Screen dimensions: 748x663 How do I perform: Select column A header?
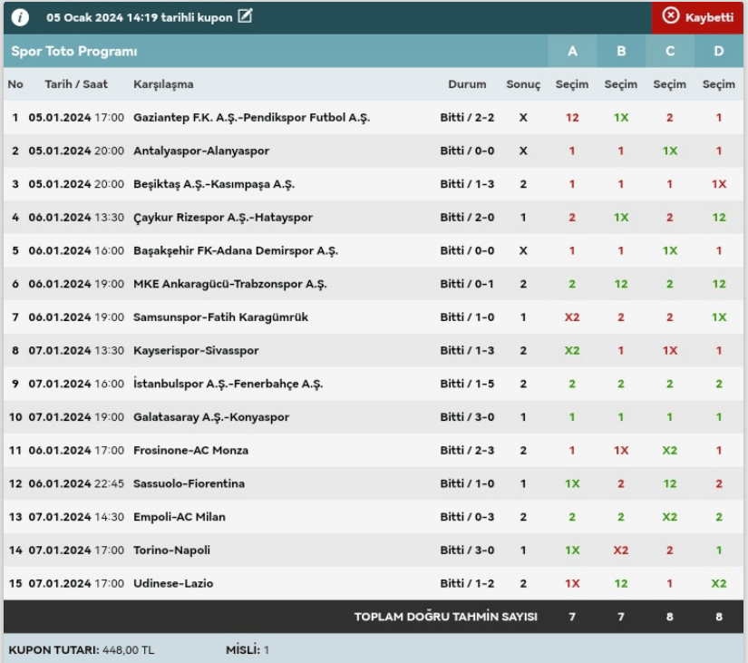click(x=572, y=52)
